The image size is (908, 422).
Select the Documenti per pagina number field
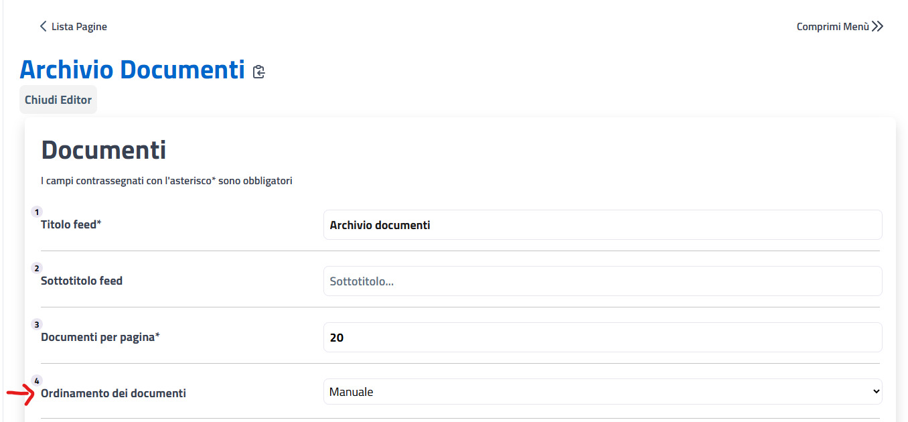click(x=602, y=338)
